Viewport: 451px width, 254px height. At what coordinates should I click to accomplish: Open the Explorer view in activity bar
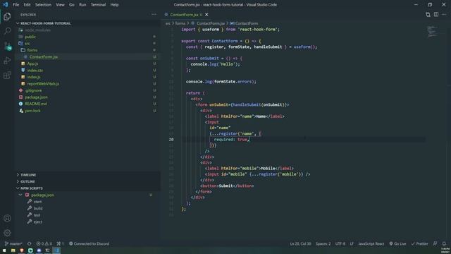7,16
